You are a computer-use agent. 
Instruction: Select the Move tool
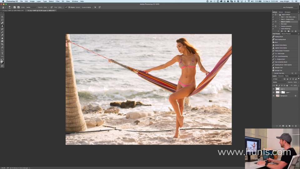pyautogui.click(x=2, y=17)
